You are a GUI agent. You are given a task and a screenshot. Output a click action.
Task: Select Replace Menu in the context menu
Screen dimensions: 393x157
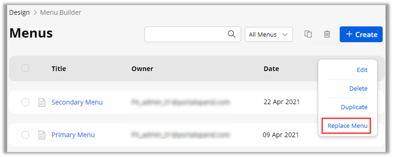click(347, 126)
